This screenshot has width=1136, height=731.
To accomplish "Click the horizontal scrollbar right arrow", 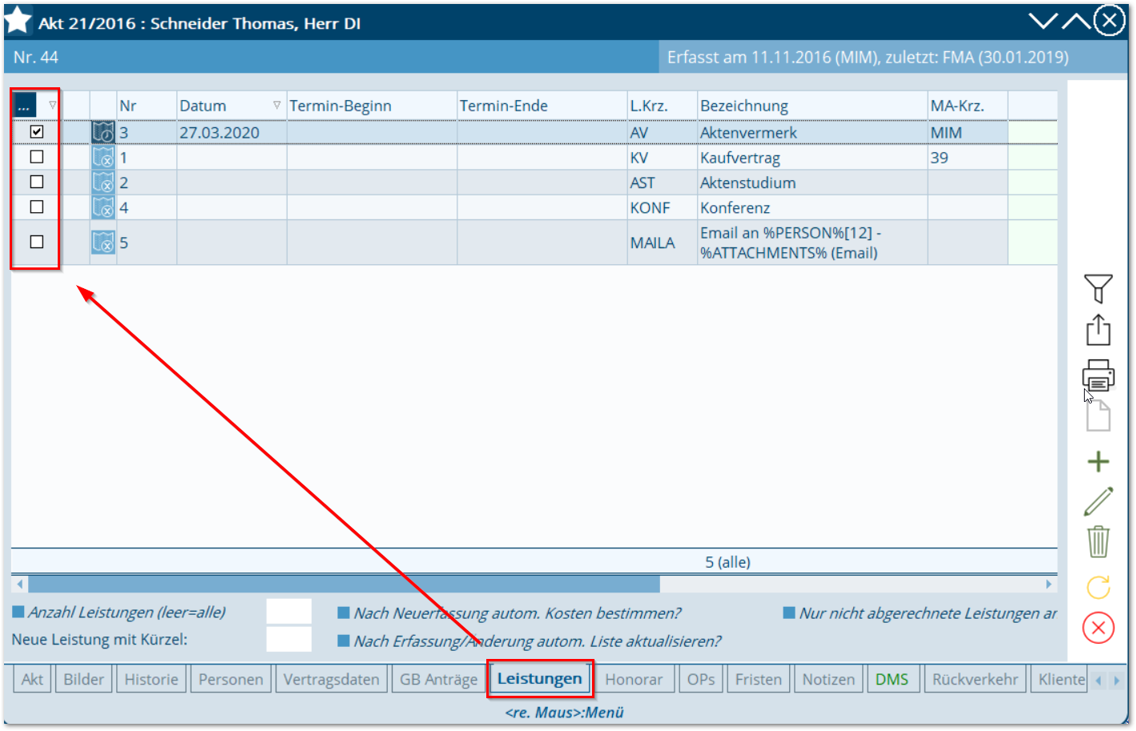I will 1049,584.
